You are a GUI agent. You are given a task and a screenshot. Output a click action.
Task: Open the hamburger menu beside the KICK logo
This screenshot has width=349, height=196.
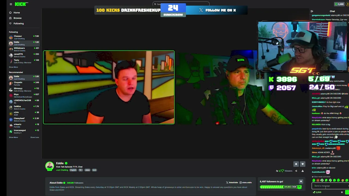pyautogui.click(x=11, y=4)
